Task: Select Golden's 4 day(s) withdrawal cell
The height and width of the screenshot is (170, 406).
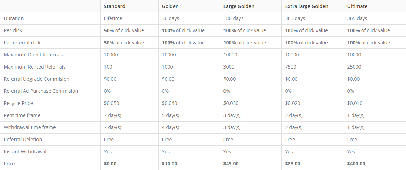Action: pos(170,127)
